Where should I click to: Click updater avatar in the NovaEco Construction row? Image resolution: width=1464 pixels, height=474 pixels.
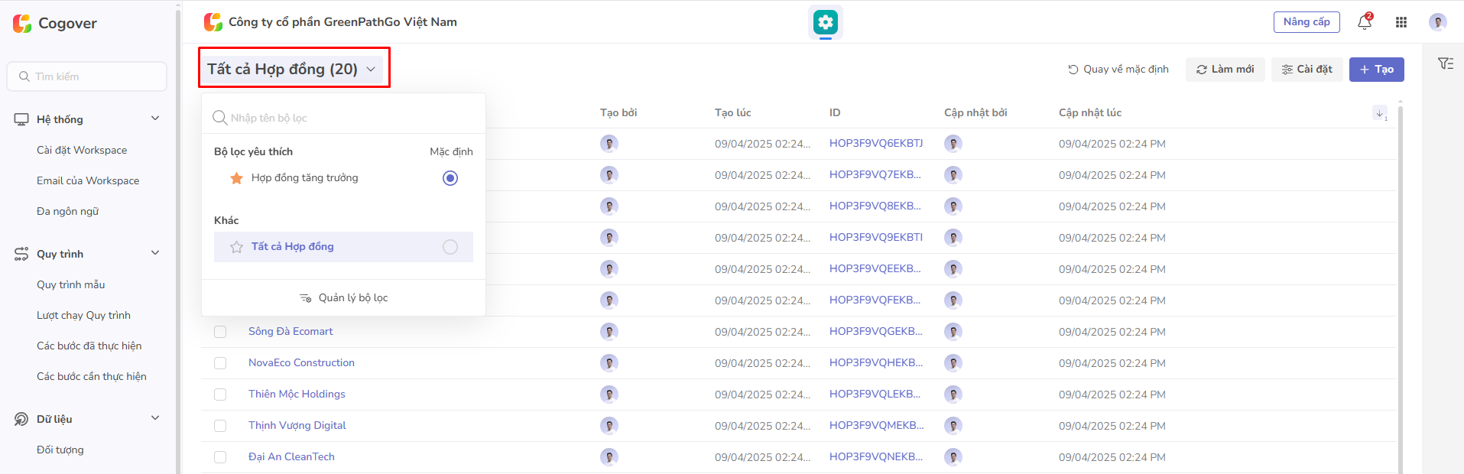point(953,363)
